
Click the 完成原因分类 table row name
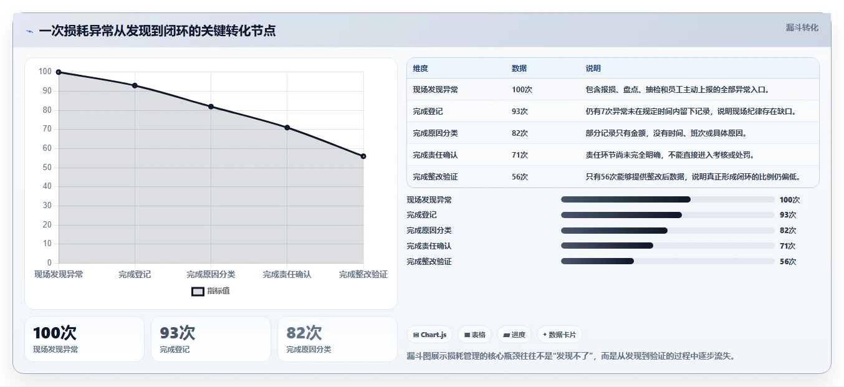435,133
